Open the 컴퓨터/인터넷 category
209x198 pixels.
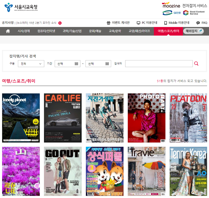click(46, 31)
